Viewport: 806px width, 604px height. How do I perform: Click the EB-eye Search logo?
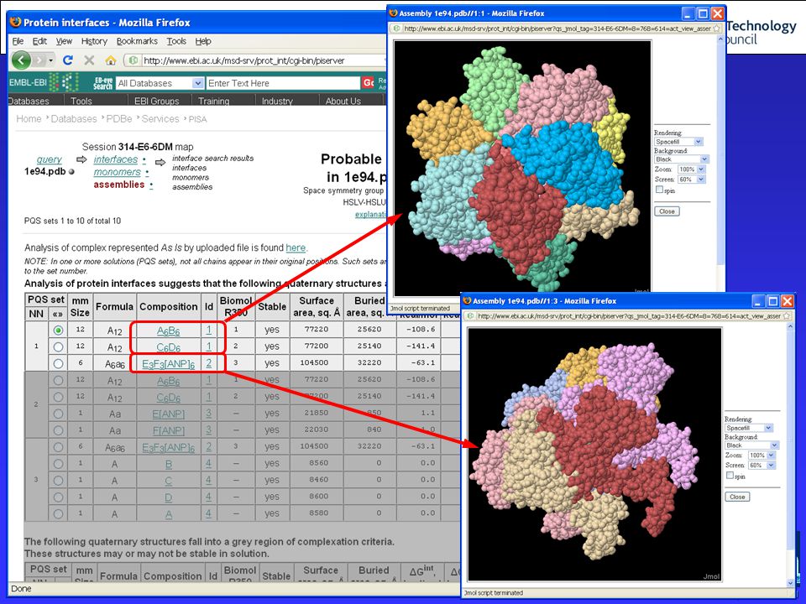tap(103, 83)
